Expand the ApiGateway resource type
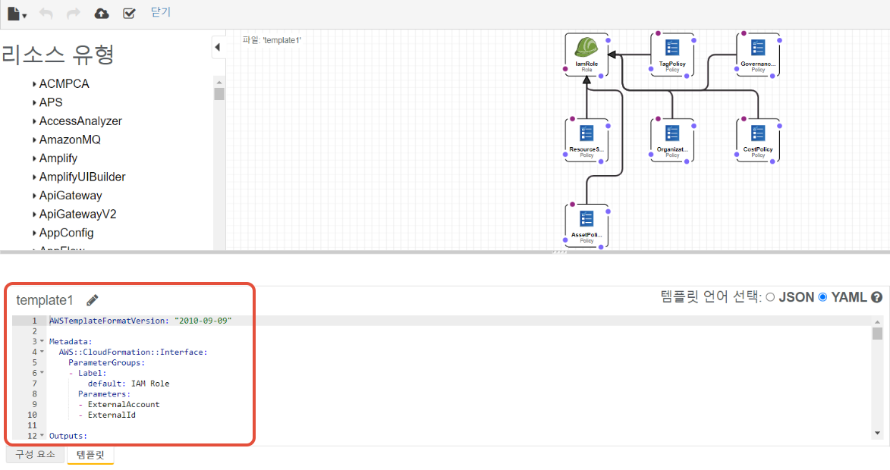 pyautogui.click(x=35, y=196)
